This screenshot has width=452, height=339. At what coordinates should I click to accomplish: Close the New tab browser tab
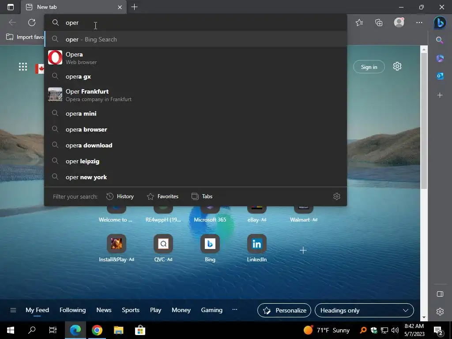120,7
